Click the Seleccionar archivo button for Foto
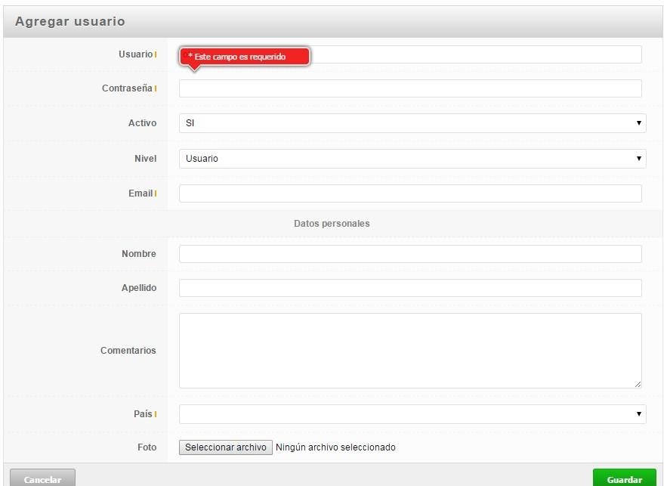This screenshot has height=486, width=664. [x=224, y=447]
